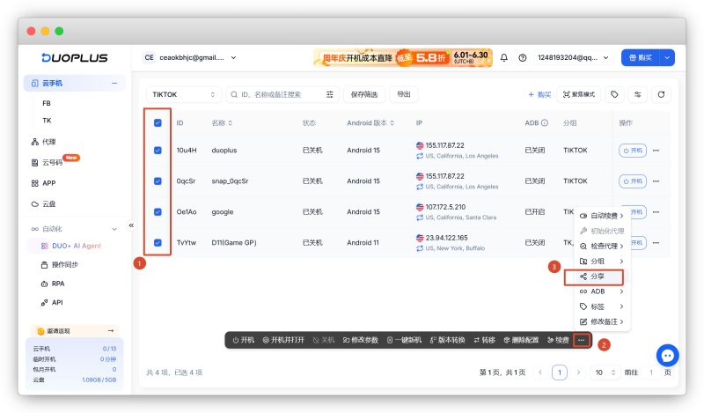Image resolution: width=704 pixels, height=413 pixels.
Task: Open more options in bottom action bar
Action: (581, 340)
